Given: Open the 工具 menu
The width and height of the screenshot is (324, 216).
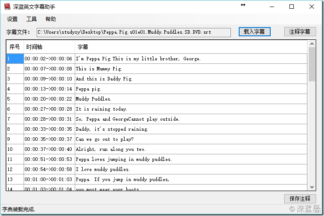Looking at the screenshot, I should point(31,19).
